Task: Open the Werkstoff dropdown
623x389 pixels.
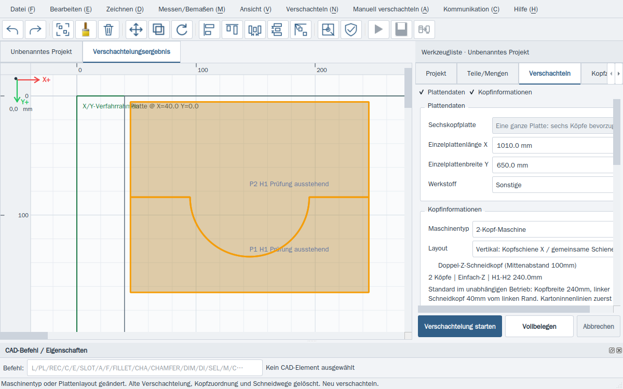Action: click(553, 185)
